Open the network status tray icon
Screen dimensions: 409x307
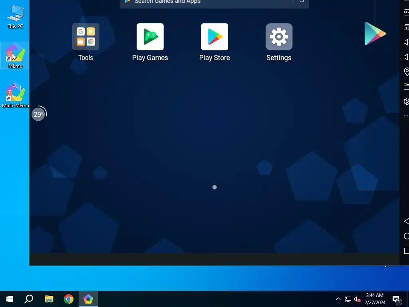[x=348, y=299]
